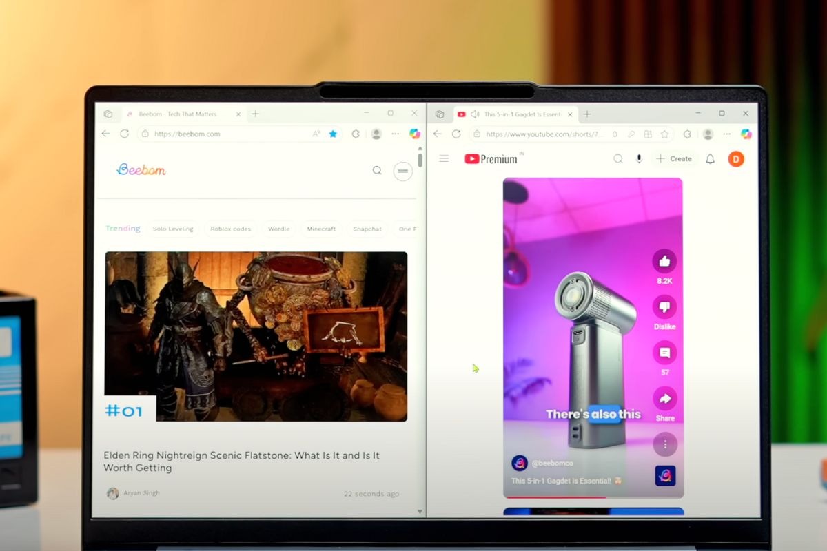Dislike the YouTube Short
Image resolution: width=827 pixels, height=551 pixels.
coord(664,306)
